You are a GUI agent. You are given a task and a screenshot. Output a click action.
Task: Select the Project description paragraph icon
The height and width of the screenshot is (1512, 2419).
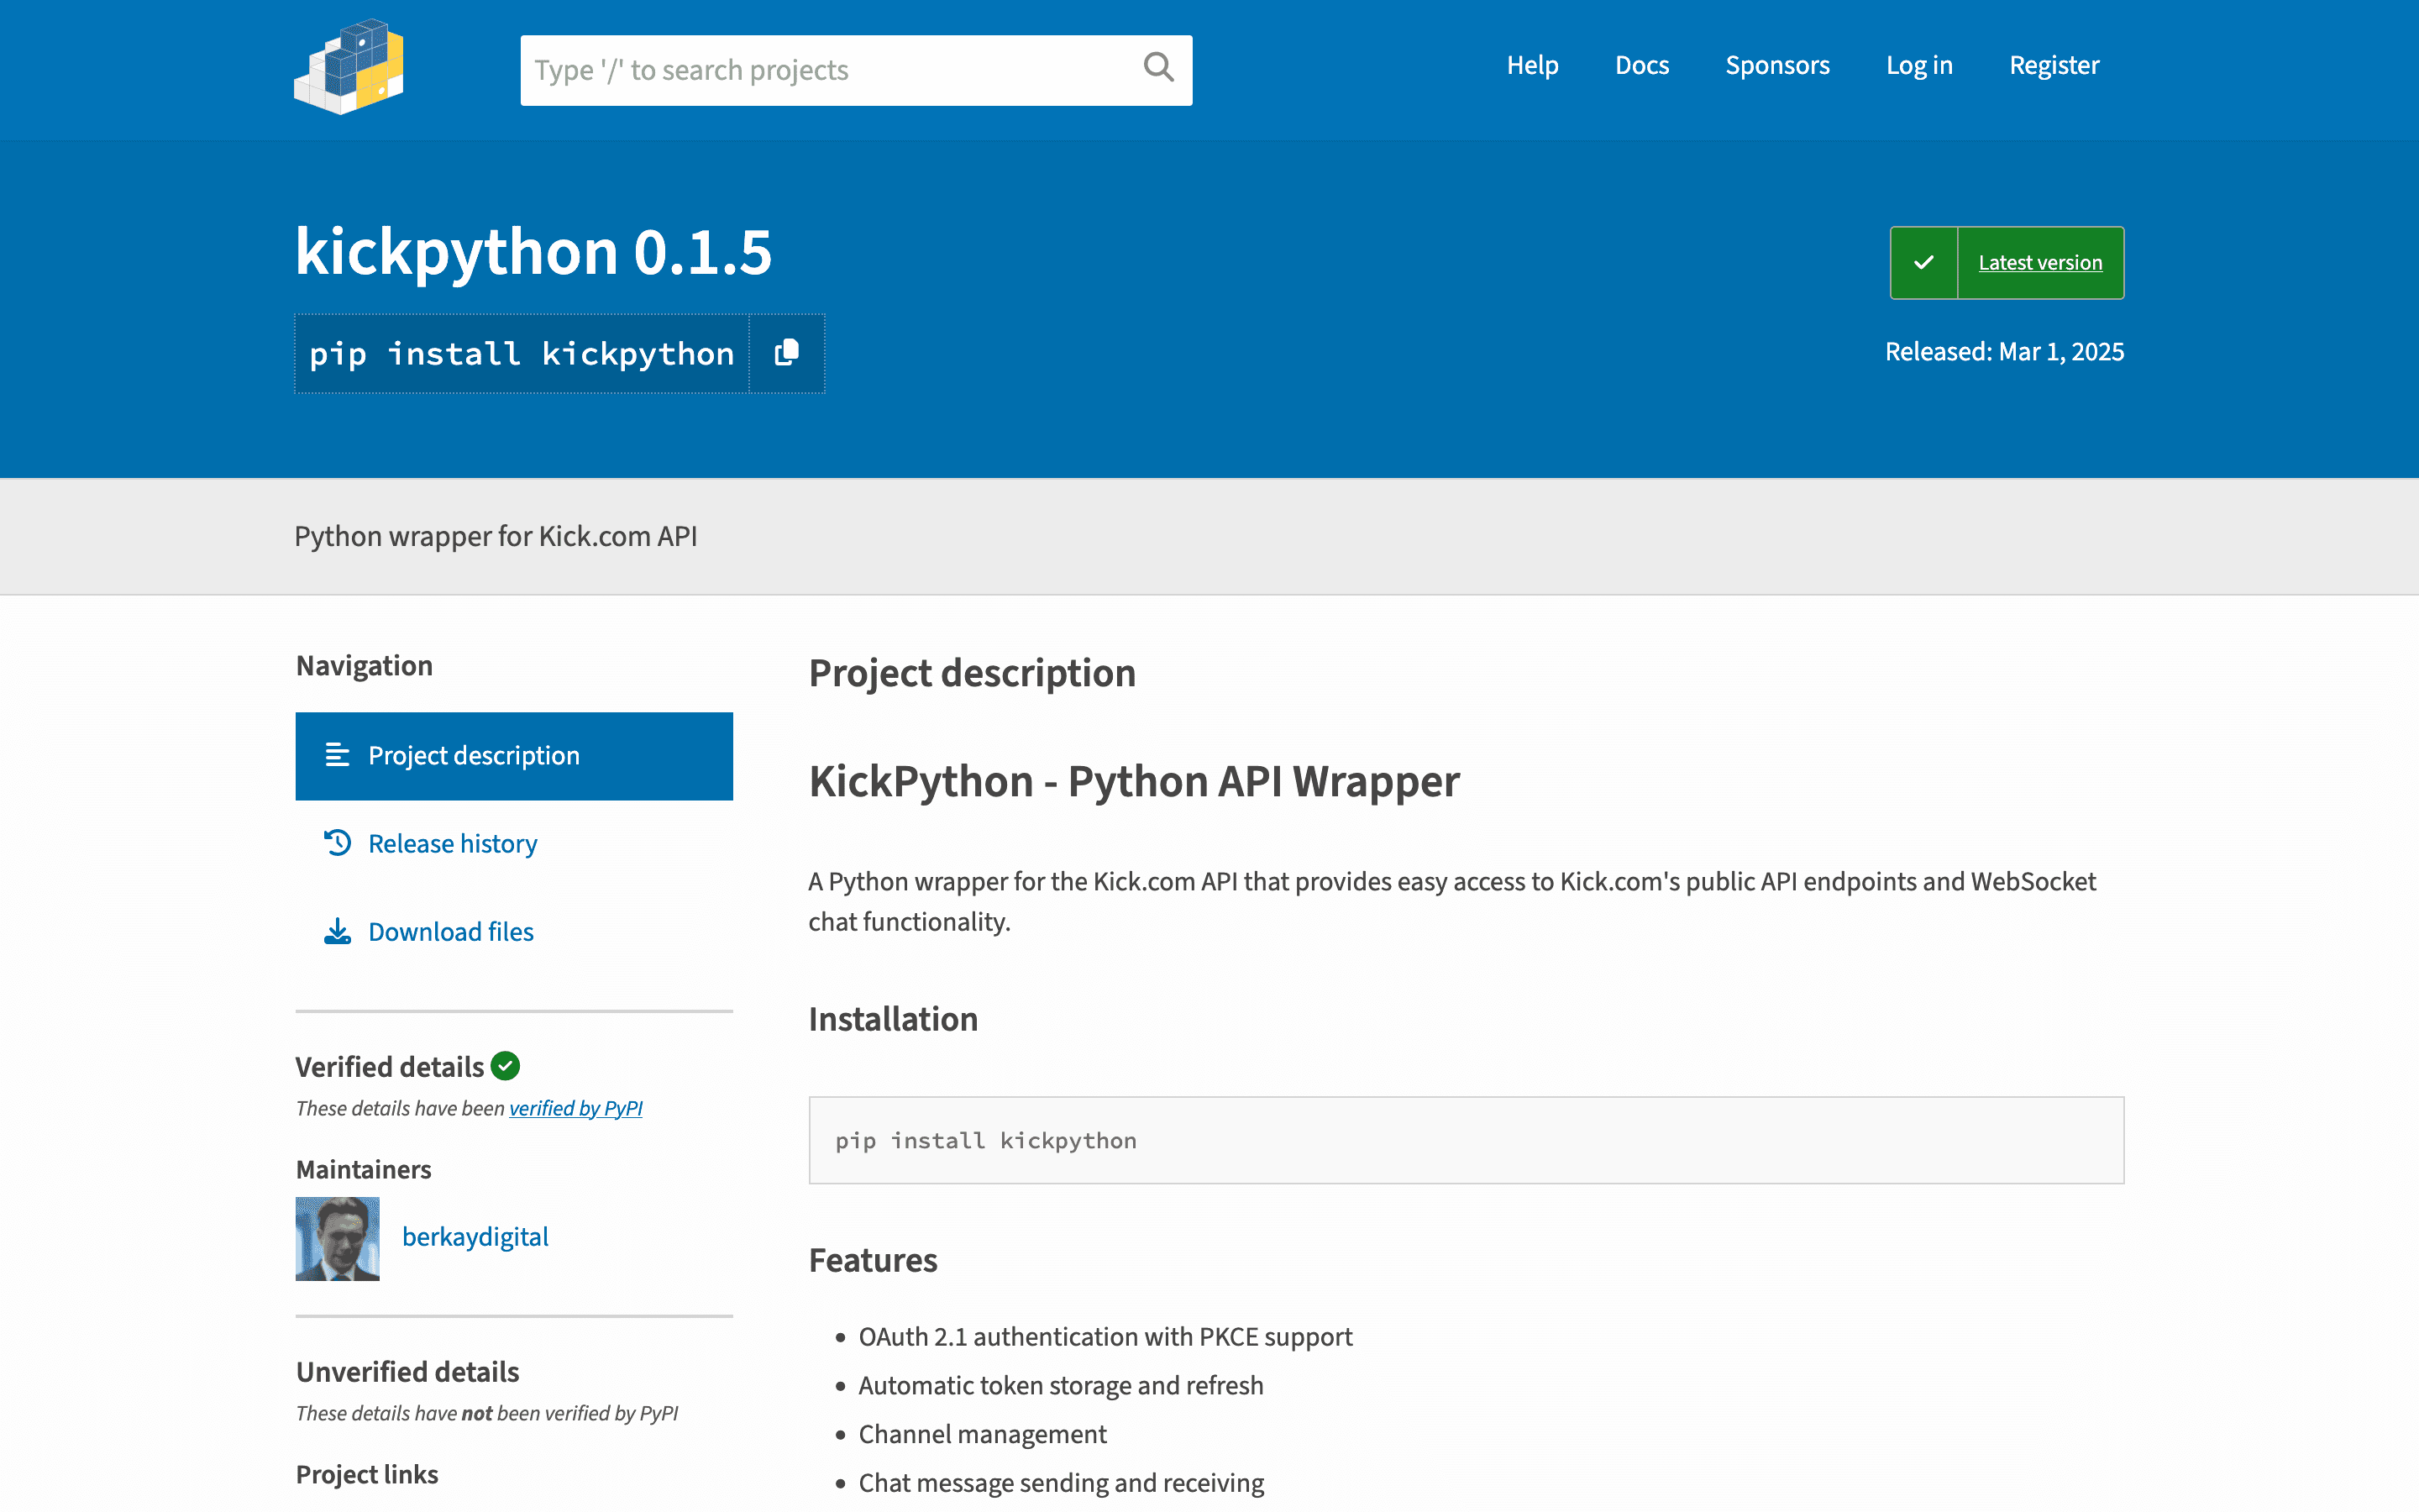click(337, 756)
